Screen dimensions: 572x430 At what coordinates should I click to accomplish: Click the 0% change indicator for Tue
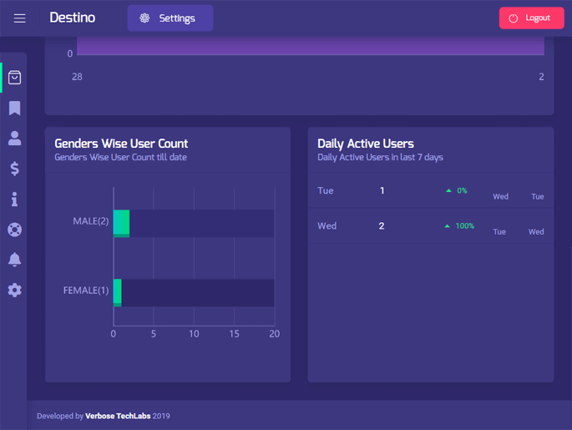pyautogui.click(x=457, y=191)
